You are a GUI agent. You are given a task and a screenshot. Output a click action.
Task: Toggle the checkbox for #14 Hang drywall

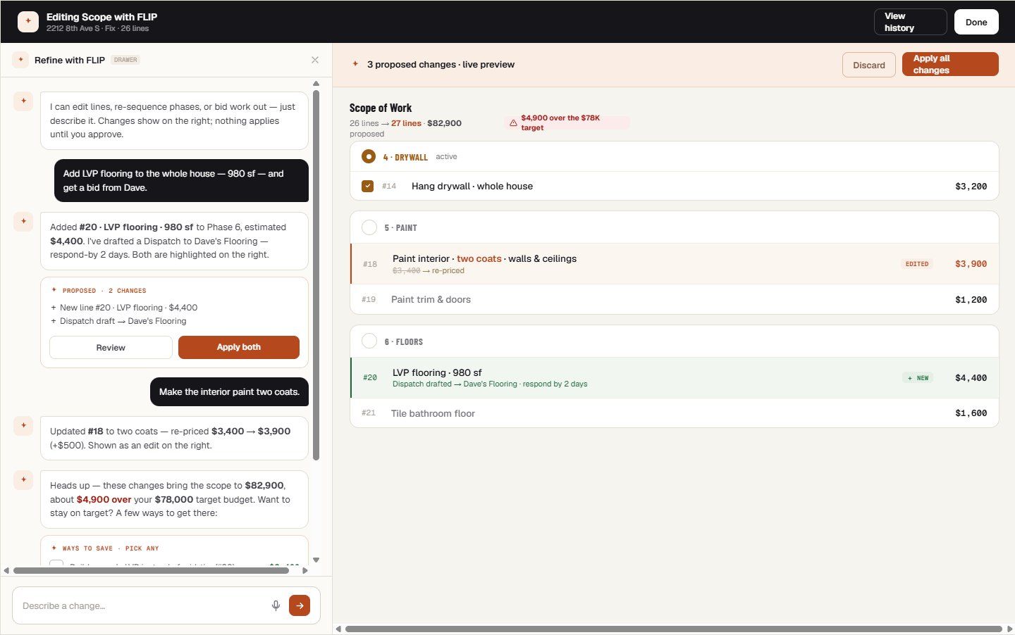coord(367,186)
